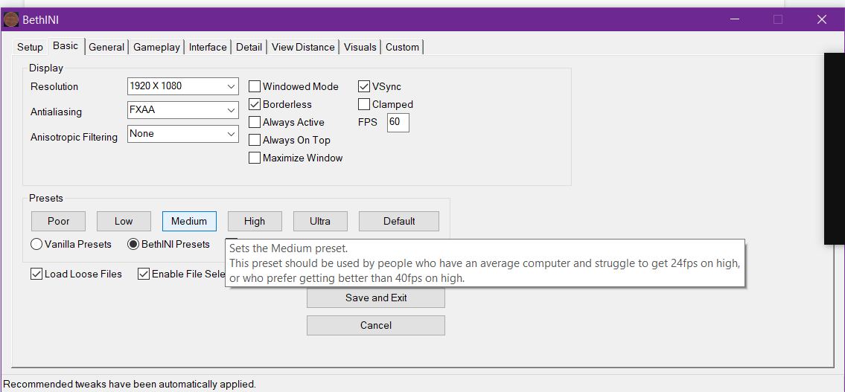
Task: Apply the Poor preset
Action: point(58,222)
